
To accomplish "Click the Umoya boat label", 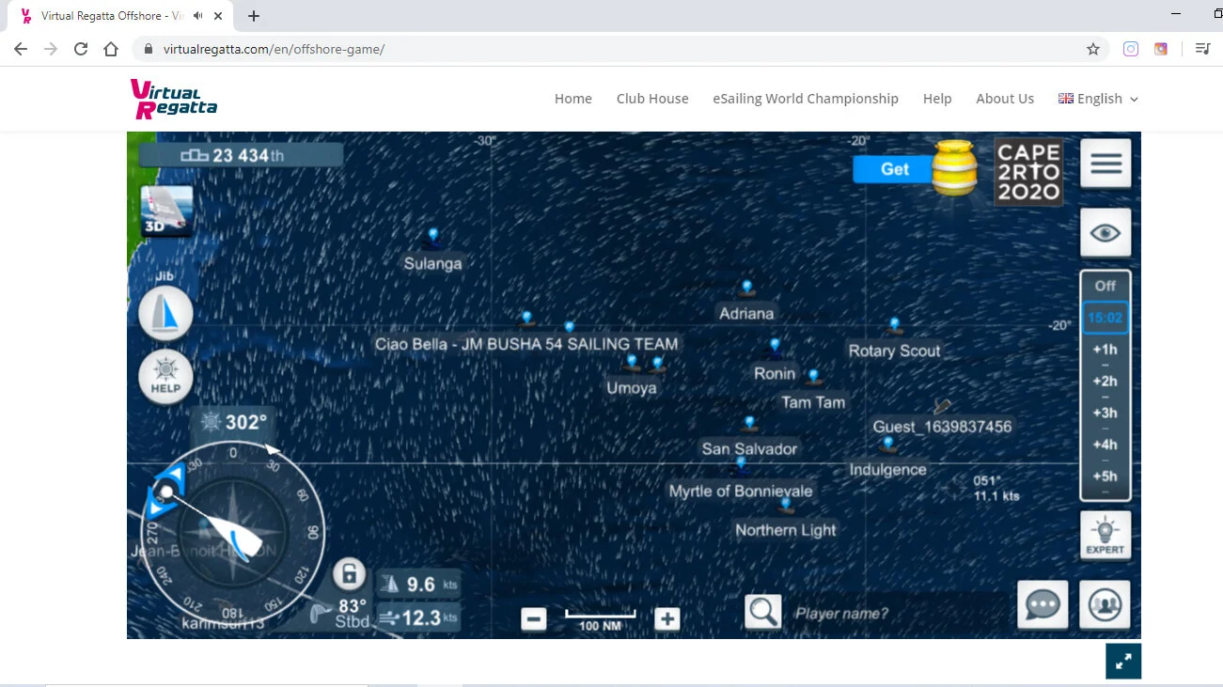I will coord(632,388).
